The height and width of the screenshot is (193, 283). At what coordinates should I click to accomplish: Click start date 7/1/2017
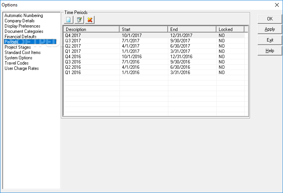point(131,41)
